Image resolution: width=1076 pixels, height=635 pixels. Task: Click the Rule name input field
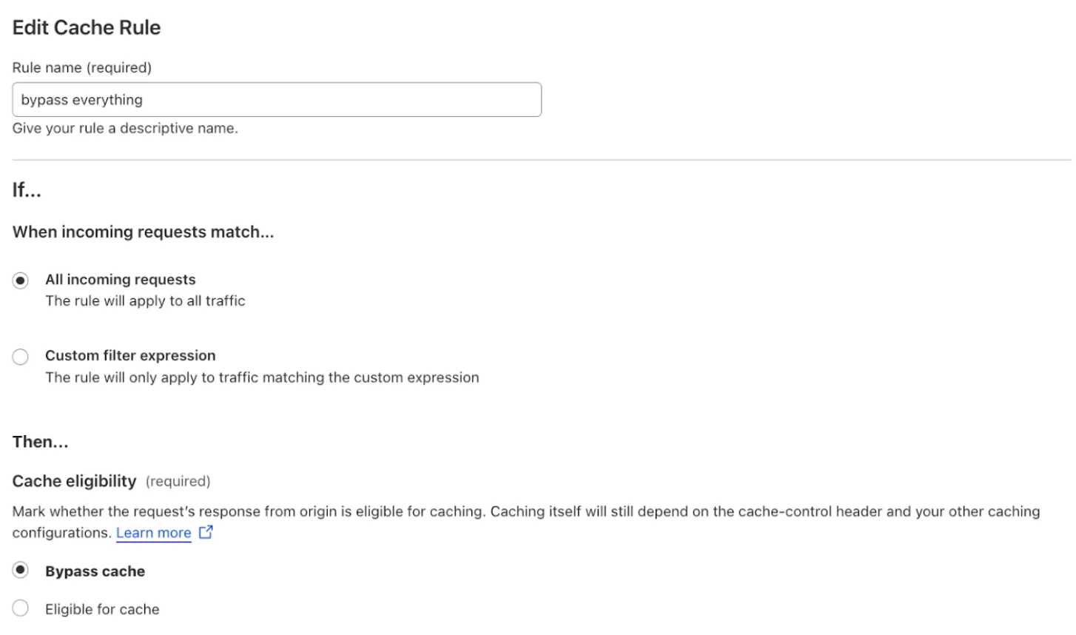[x=276, y=99]
